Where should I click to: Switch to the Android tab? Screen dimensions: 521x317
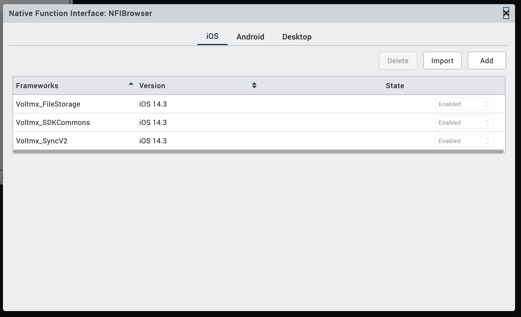(250, 37)
